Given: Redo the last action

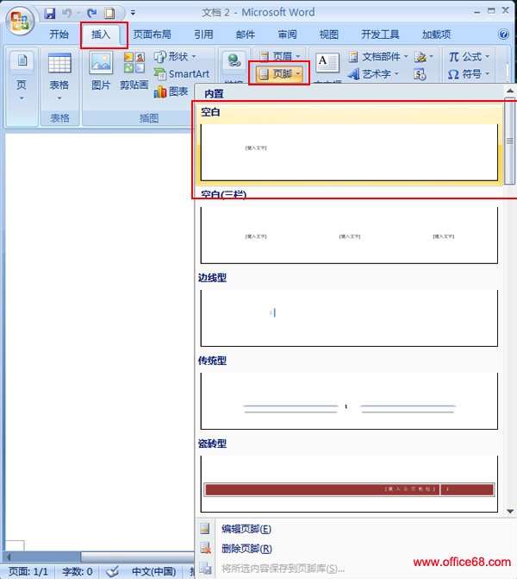Looking at the screenshot, I should coord(92,13).
